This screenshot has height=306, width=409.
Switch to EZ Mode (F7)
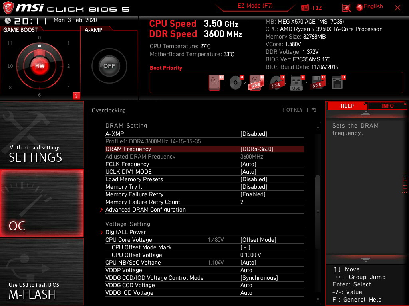255,6
